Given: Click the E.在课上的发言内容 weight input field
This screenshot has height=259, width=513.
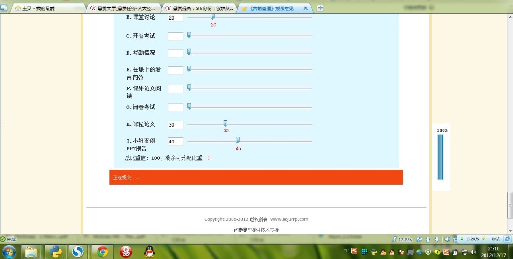Looking at the screenshot, I should [176, 70].
